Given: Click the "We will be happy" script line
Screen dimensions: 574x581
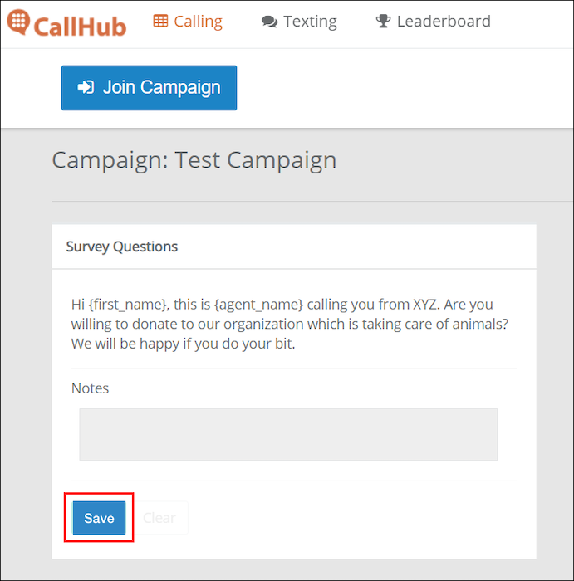Looking at the screenshot, I should 184,344.
